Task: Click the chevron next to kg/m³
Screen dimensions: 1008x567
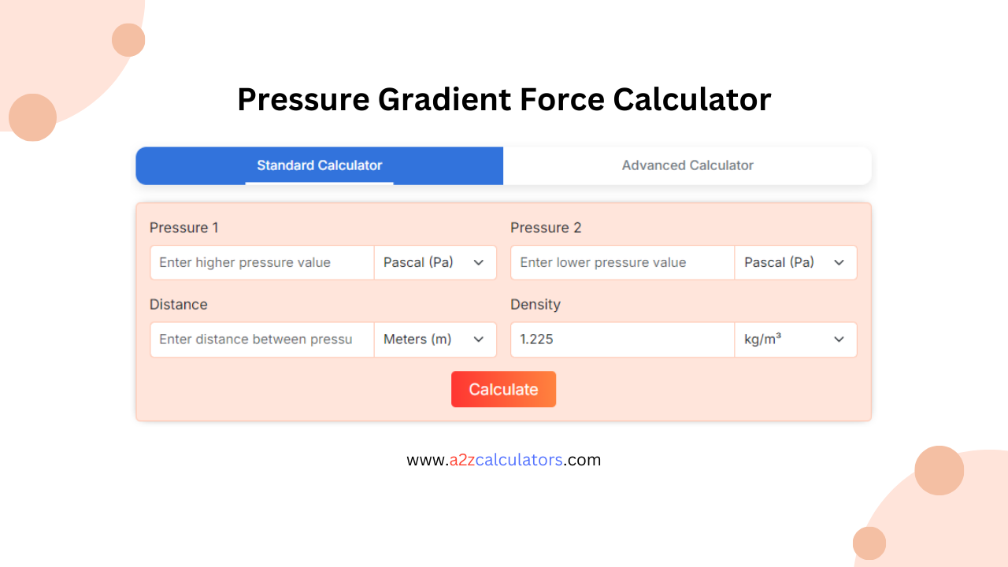Action: click(839, 339)
